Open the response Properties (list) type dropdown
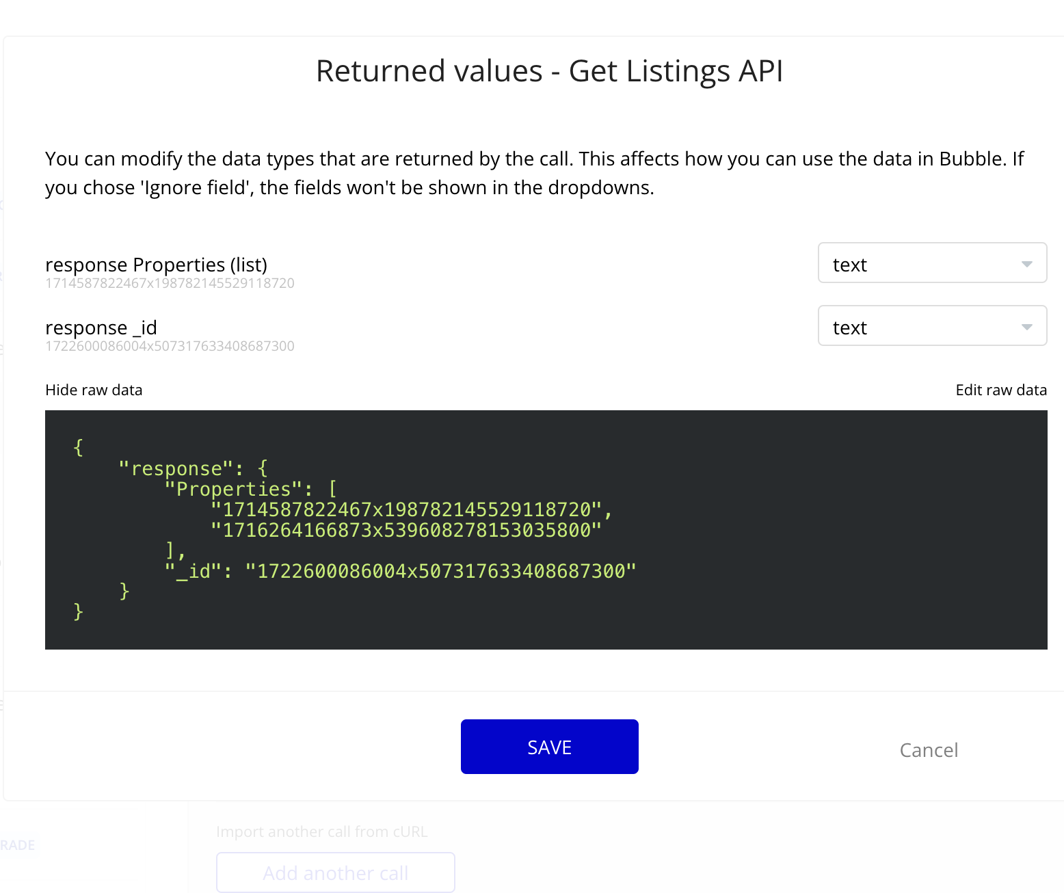The height and width of the screenshot is (893, 1064). [x=932, y=263]
